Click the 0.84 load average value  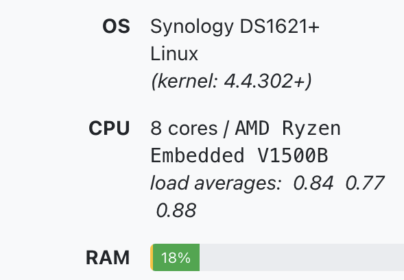(313, 183)
